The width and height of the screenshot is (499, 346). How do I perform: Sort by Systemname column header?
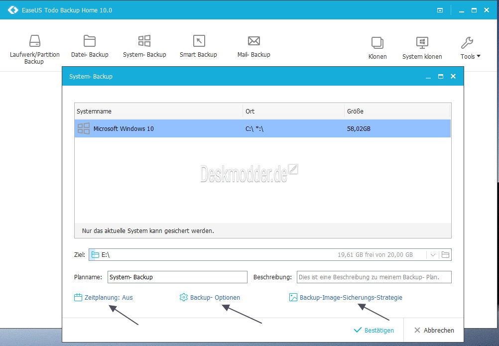(x=158, y=112)
